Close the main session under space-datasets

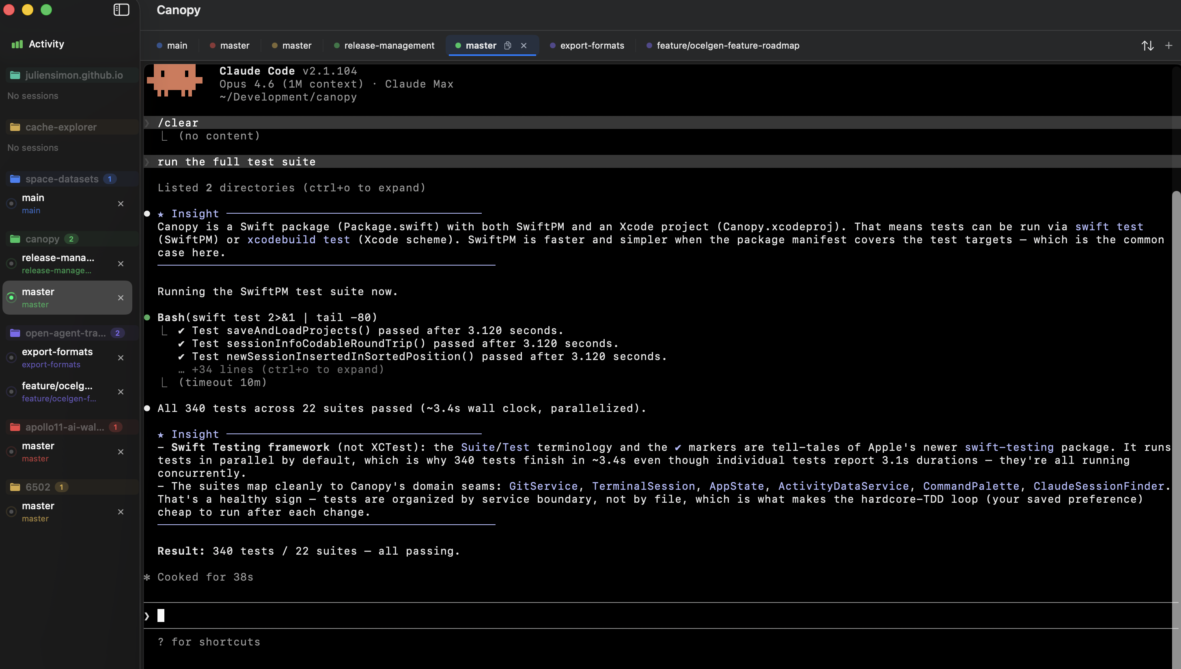click(121, 204)
